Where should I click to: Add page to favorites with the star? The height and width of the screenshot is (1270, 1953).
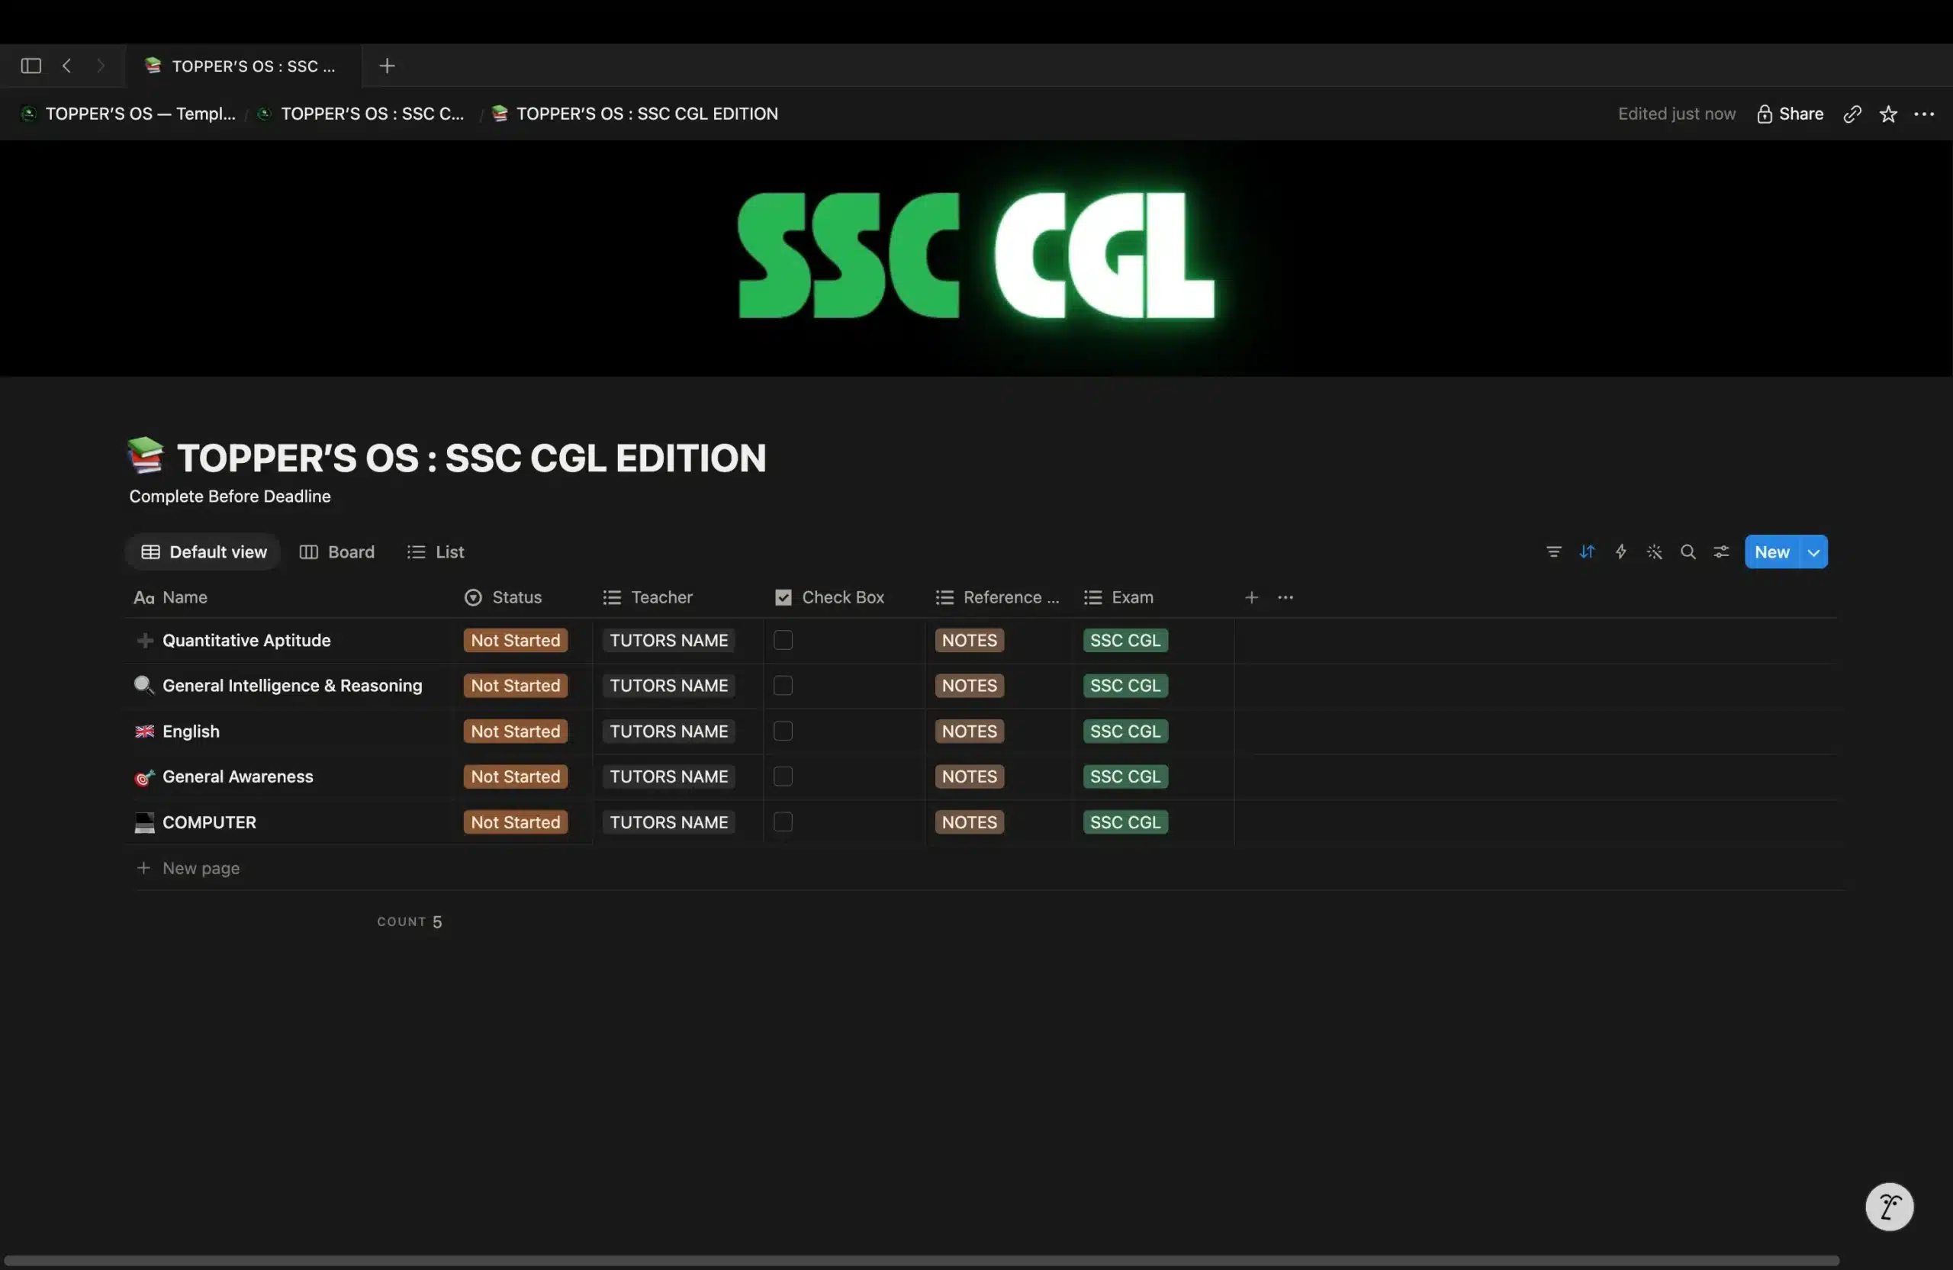click(x=1888, y=114)
